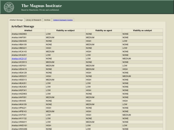This screenshot has height=130, width=174.
Task: Click HIGH subject value for Artefact #PA221
Action: [x=48, y=108]
